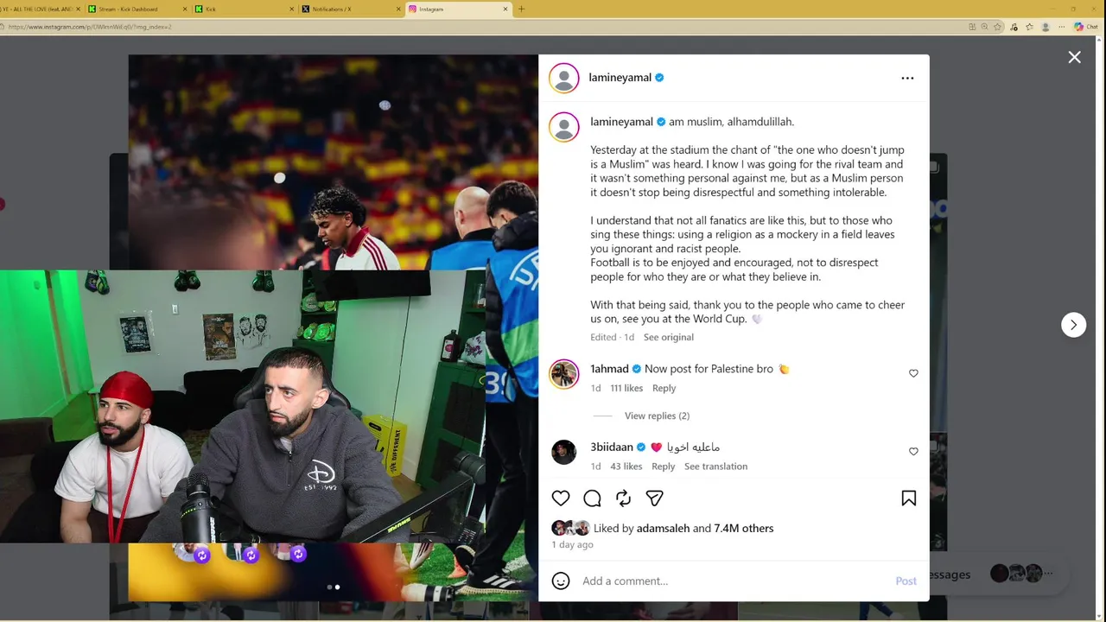Click the Add a comment field
This screenshot has width=1106, height=622.
point(734,581)
